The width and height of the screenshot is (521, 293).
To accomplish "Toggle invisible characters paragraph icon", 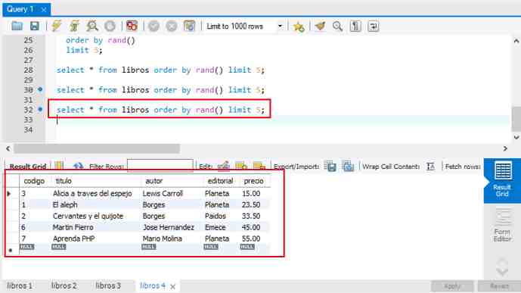I will pyautogui.click(x=355, y=26).
